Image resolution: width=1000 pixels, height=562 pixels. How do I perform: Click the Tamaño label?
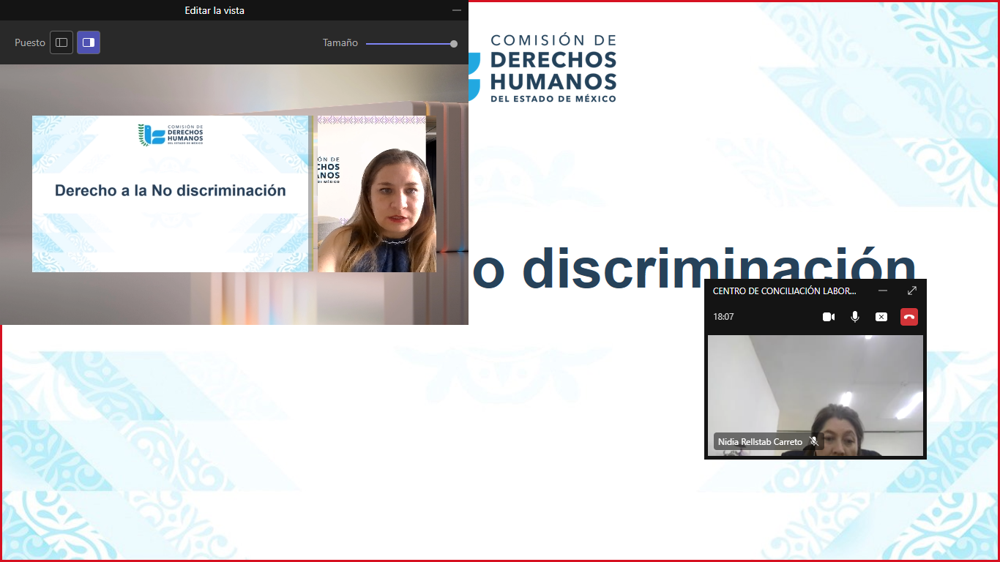coord(340,42)
